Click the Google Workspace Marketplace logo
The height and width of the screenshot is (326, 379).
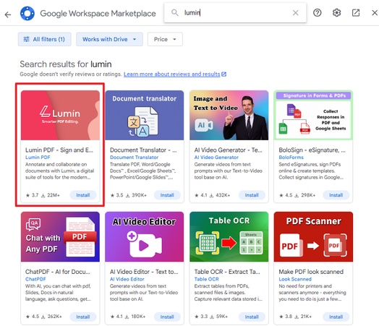click(27, 13)
